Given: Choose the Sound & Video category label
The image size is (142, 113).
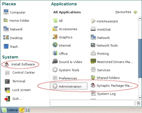Looking at the screenshot, I should point(70,62).
